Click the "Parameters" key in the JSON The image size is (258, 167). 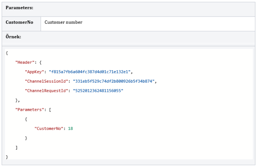coord(29,110)
